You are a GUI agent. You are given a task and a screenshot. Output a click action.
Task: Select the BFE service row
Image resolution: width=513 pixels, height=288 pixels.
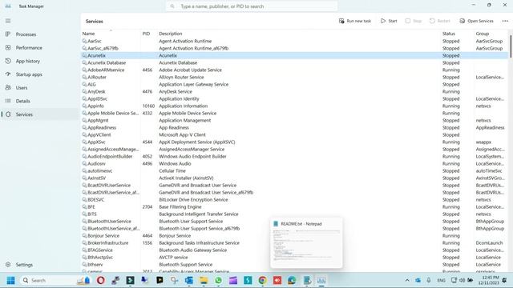tap(294, 206)
